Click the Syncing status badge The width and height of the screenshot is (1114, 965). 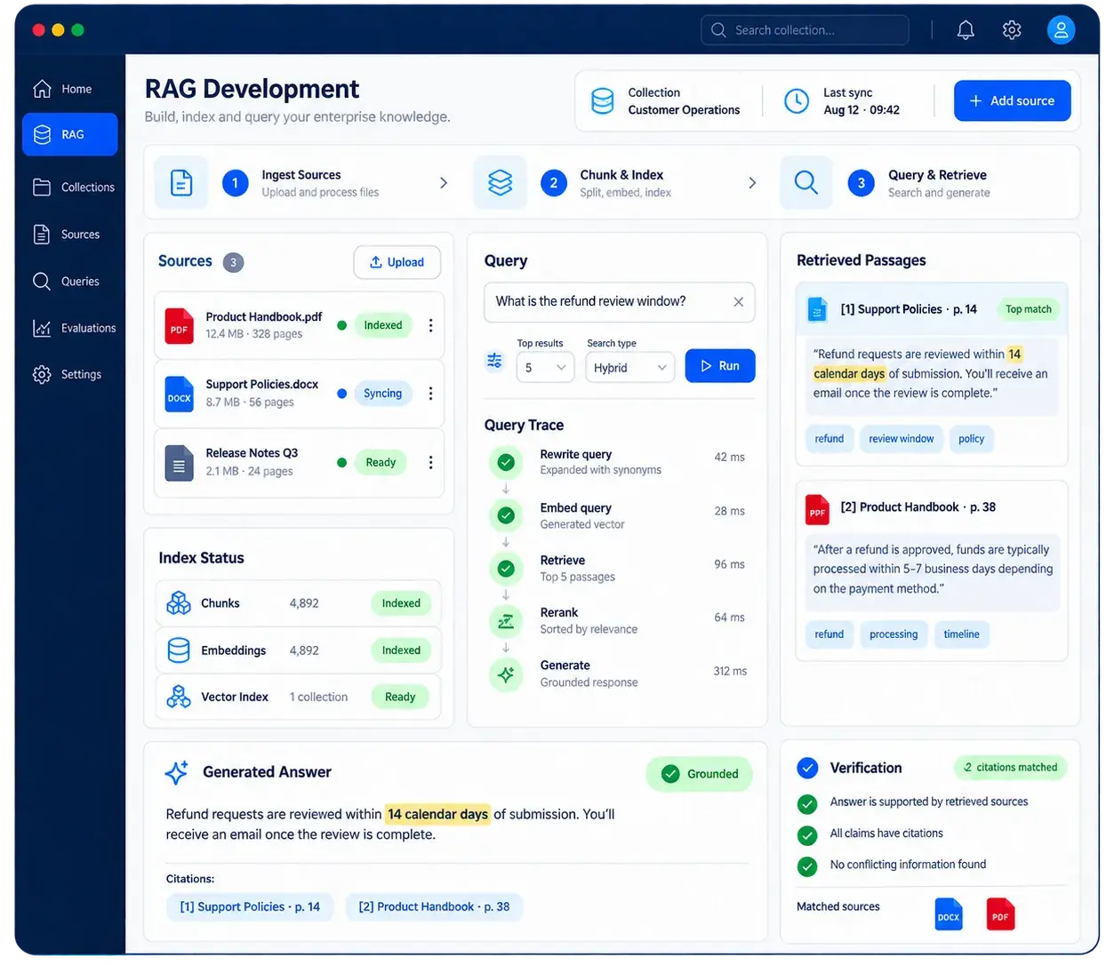click(382, 394)
